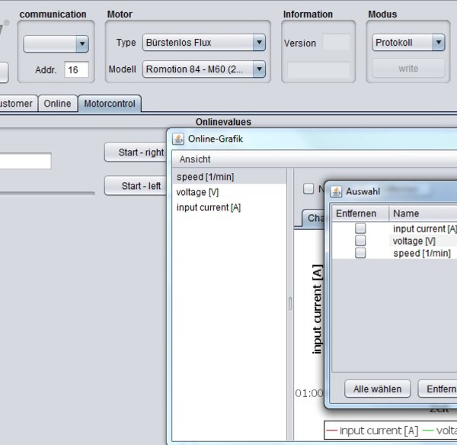Click the Java icon in Online-Grafik title bar
This screenshot has height=445, width=457.
coord(178,139)
